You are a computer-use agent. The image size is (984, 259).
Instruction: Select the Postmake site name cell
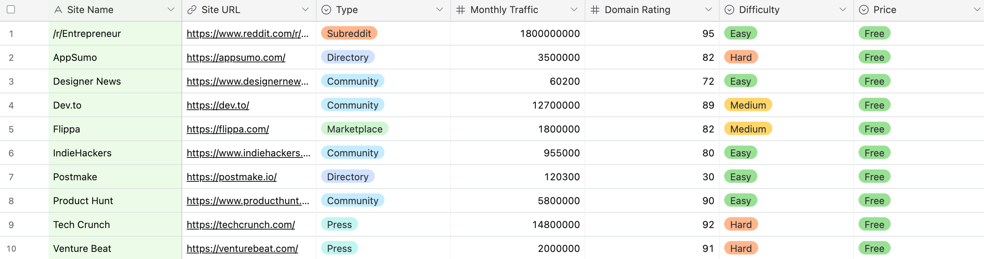(x=115, y=177)
